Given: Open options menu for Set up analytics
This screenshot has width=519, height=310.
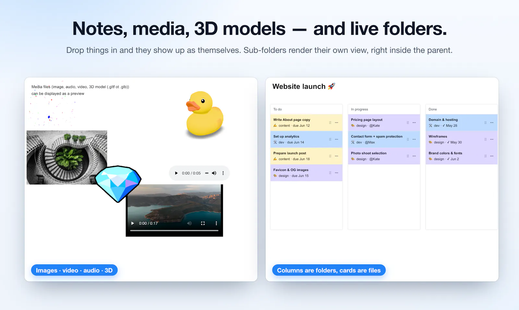Looking at the screenshot, I should pyautogui.click(x=337, y=139).
